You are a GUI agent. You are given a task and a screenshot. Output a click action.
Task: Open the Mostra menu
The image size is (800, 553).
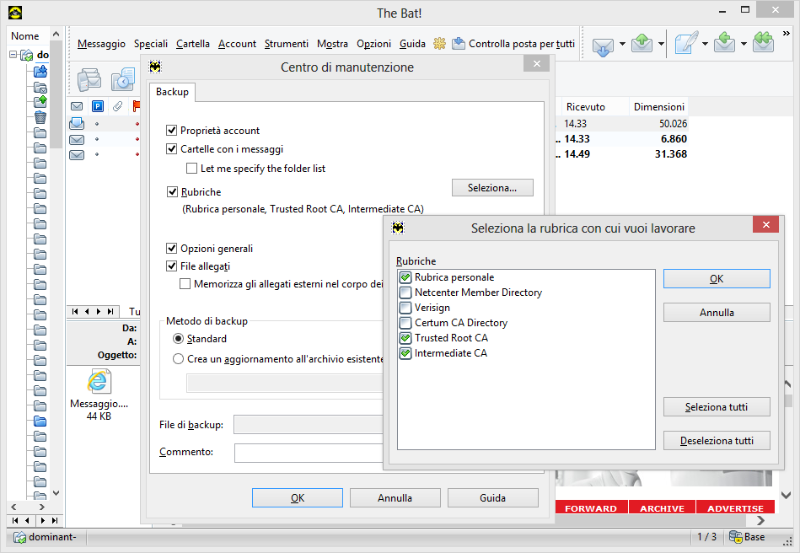[332, 44]
